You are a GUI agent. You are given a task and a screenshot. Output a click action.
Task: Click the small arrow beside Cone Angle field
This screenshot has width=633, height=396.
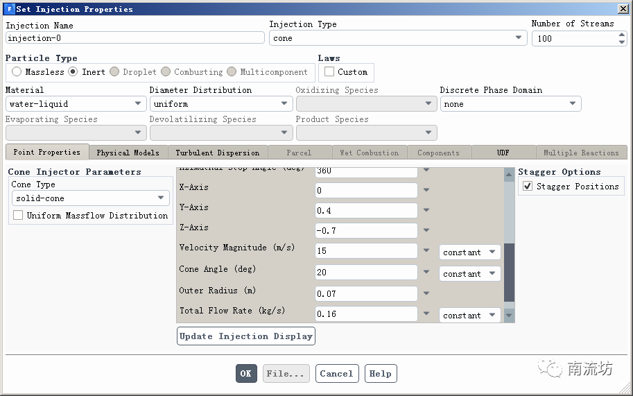[x=426, y=273]
